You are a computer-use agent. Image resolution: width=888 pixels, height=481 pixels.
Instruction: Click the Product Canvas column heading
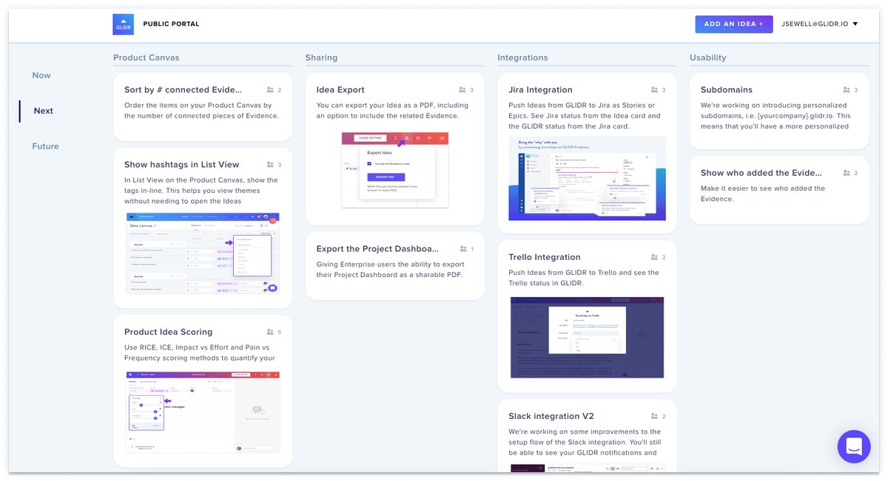tap(147, 58)
